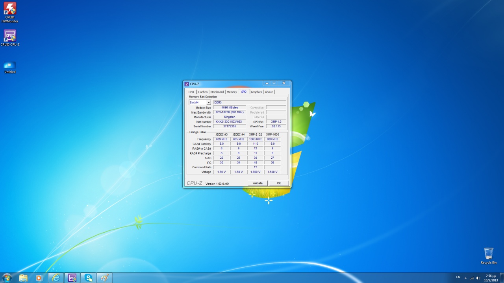
Task: Click the XMP-1600 column header
Action: click(272, 134)
